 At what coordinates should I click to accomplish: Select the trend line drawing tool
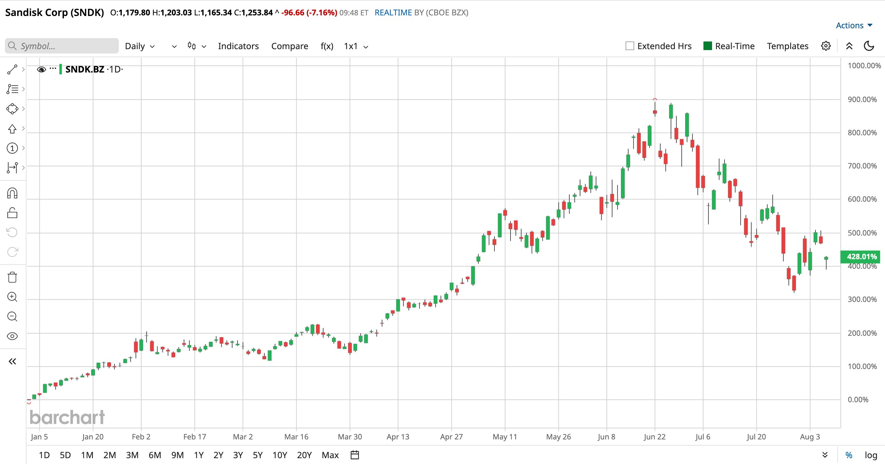click(x=12, y=69)
